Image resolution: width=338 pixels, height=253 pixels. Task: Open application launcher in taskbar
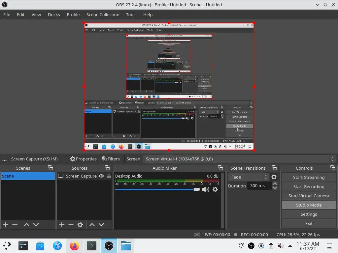pos(7,246)
